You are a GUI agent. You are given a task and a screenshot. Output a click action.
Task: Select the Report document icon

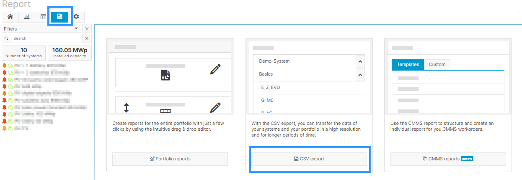60,17
